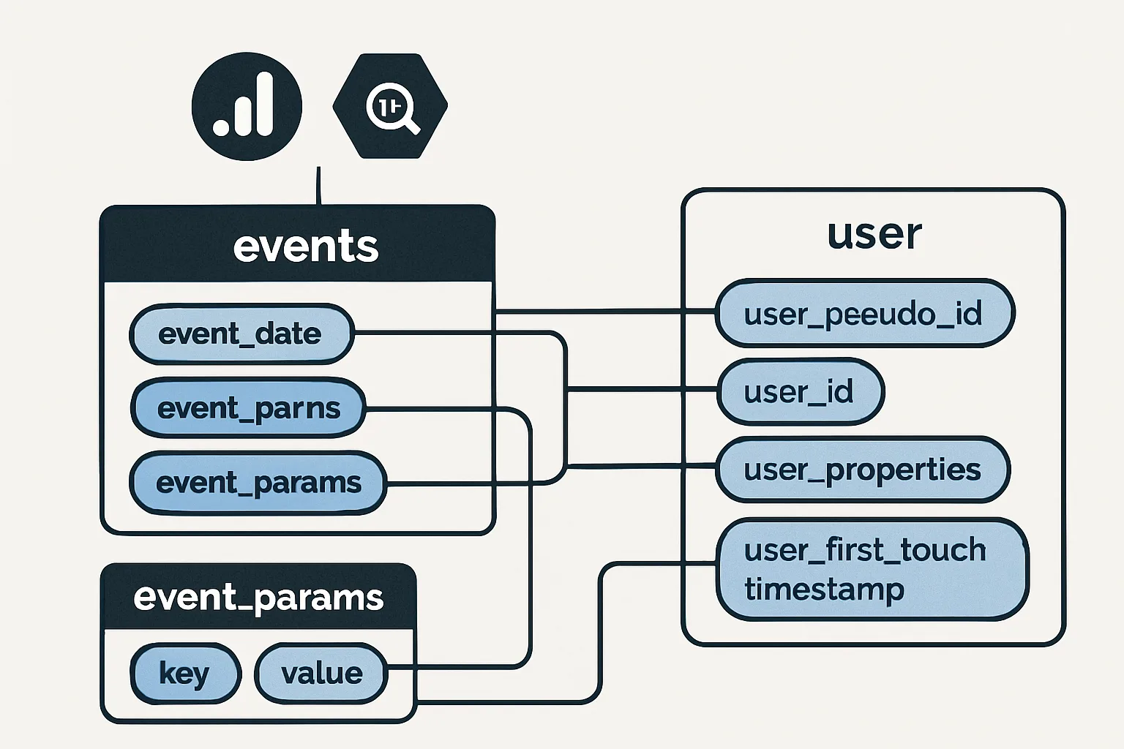Click the event_params table header

(258, 597)
